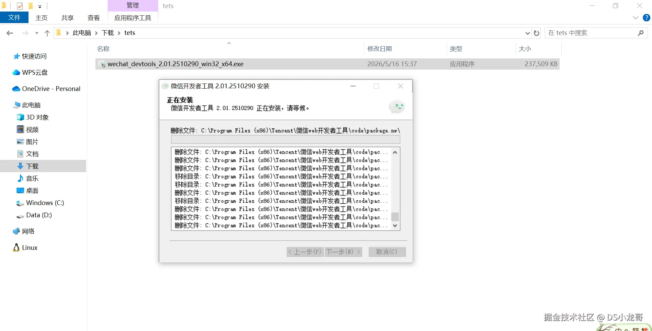Click the 上一步(P) button in installer
The image size is (652, 331).
pos(305,252)
